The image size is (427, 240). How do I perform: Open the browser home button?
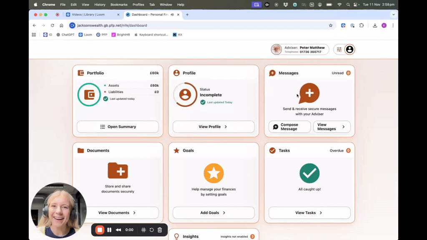(62, 25)
